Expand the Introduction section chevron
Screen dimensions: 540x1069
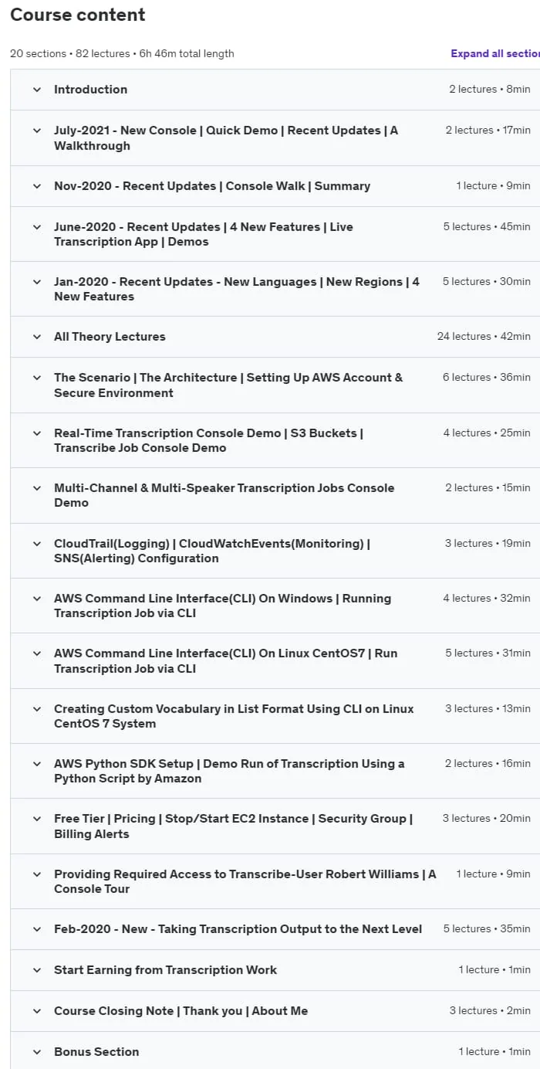[x=37, y=90]
